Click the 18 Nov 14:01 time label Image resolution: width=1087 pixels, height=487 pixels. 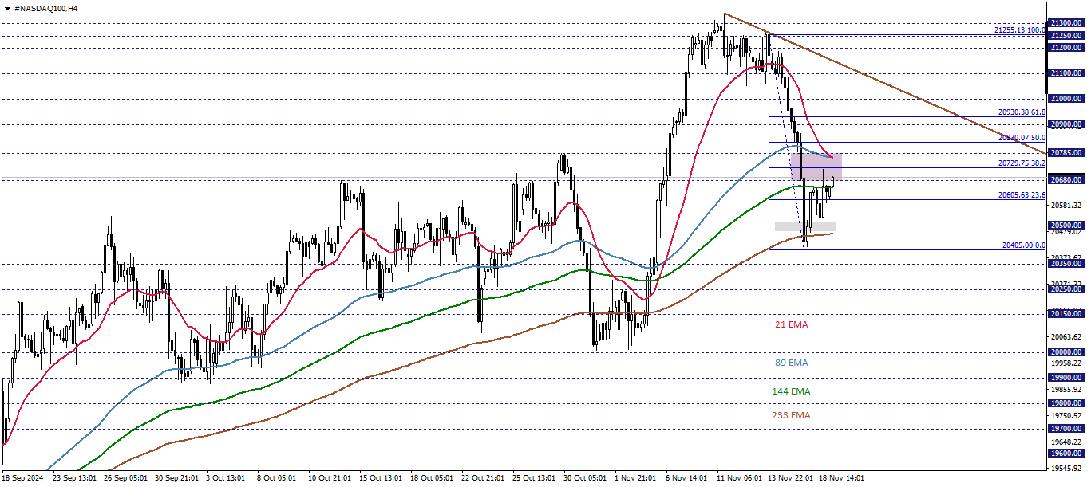[843, 478]
